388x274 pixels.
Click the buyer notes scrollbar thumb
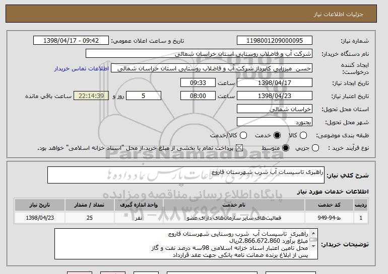313,239
